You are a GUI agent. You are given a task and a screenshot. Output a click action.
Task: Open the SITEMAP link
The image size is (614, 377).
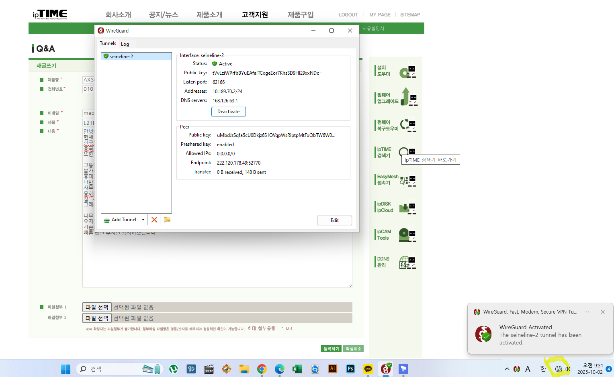pos(410,15)
